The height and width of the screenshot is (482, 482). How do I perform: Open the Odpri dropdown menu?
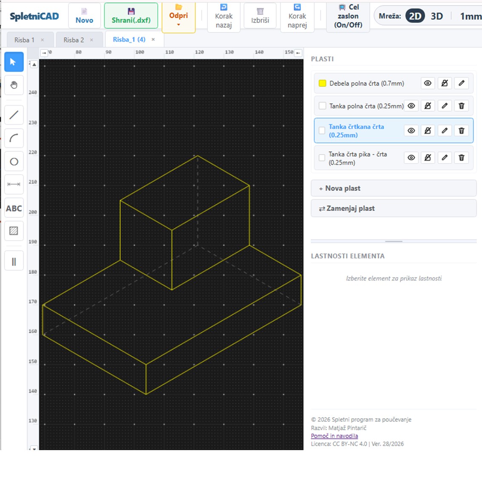179,17
